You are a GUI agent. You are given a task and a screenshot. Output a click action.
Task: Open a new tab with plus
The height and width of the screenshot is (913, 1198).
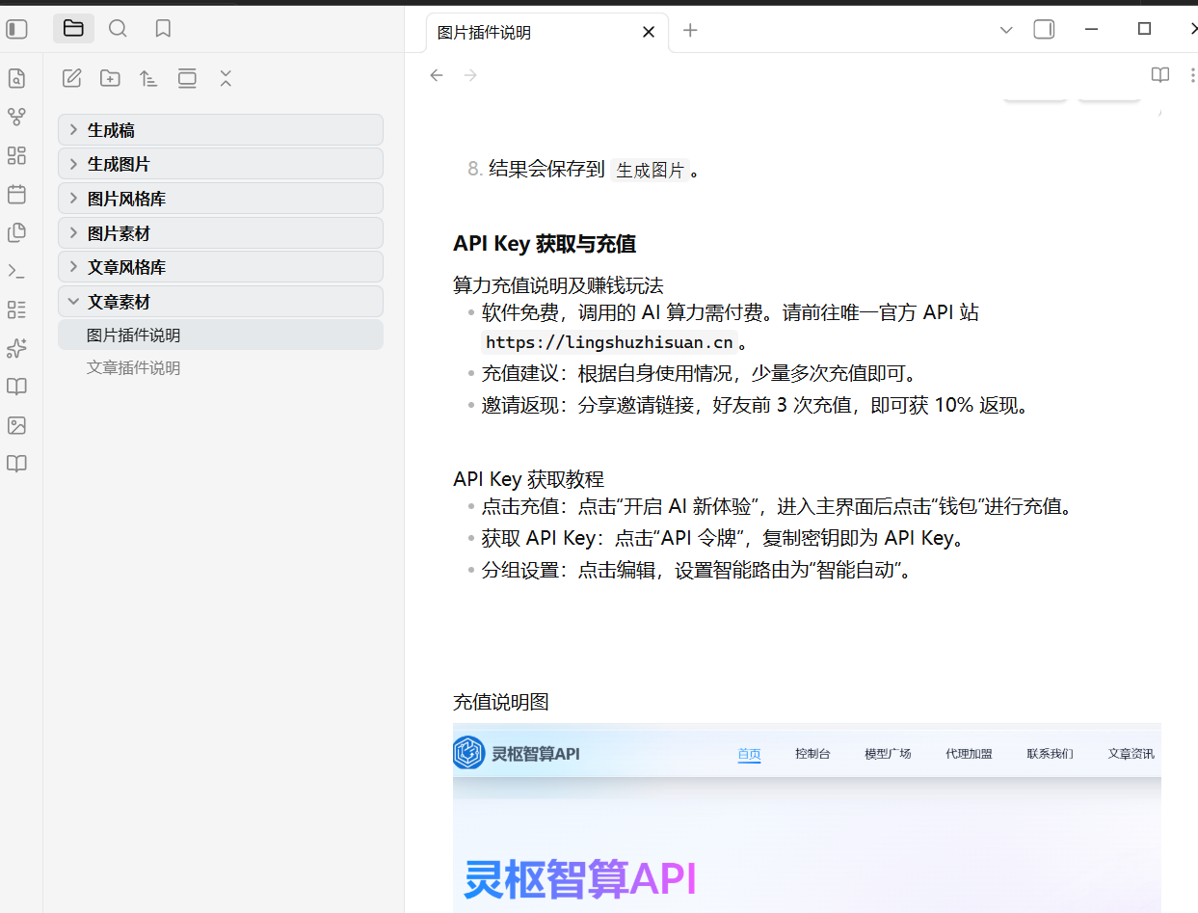690,30
